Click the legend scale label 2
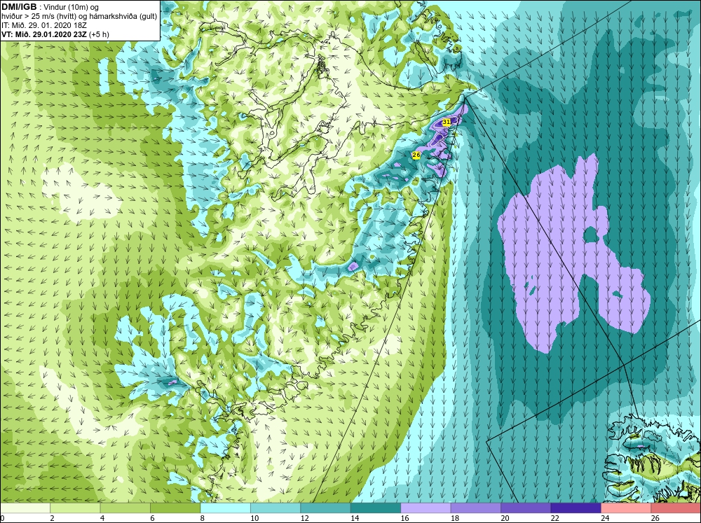 click(x=53, y=519)
